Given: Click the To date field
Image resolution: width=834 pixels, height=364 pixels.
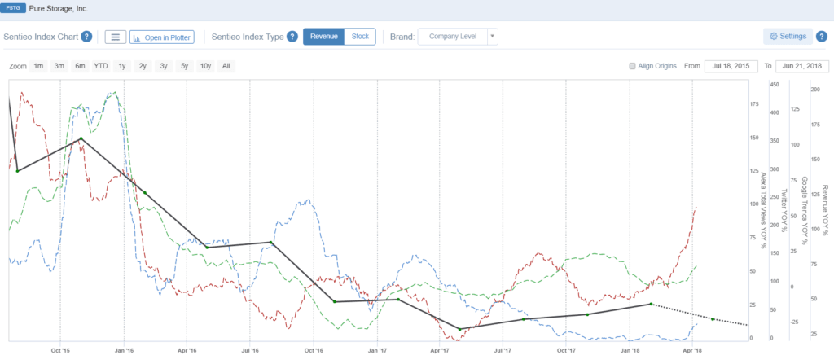Looking at the screenshot, I should [801, 66].
